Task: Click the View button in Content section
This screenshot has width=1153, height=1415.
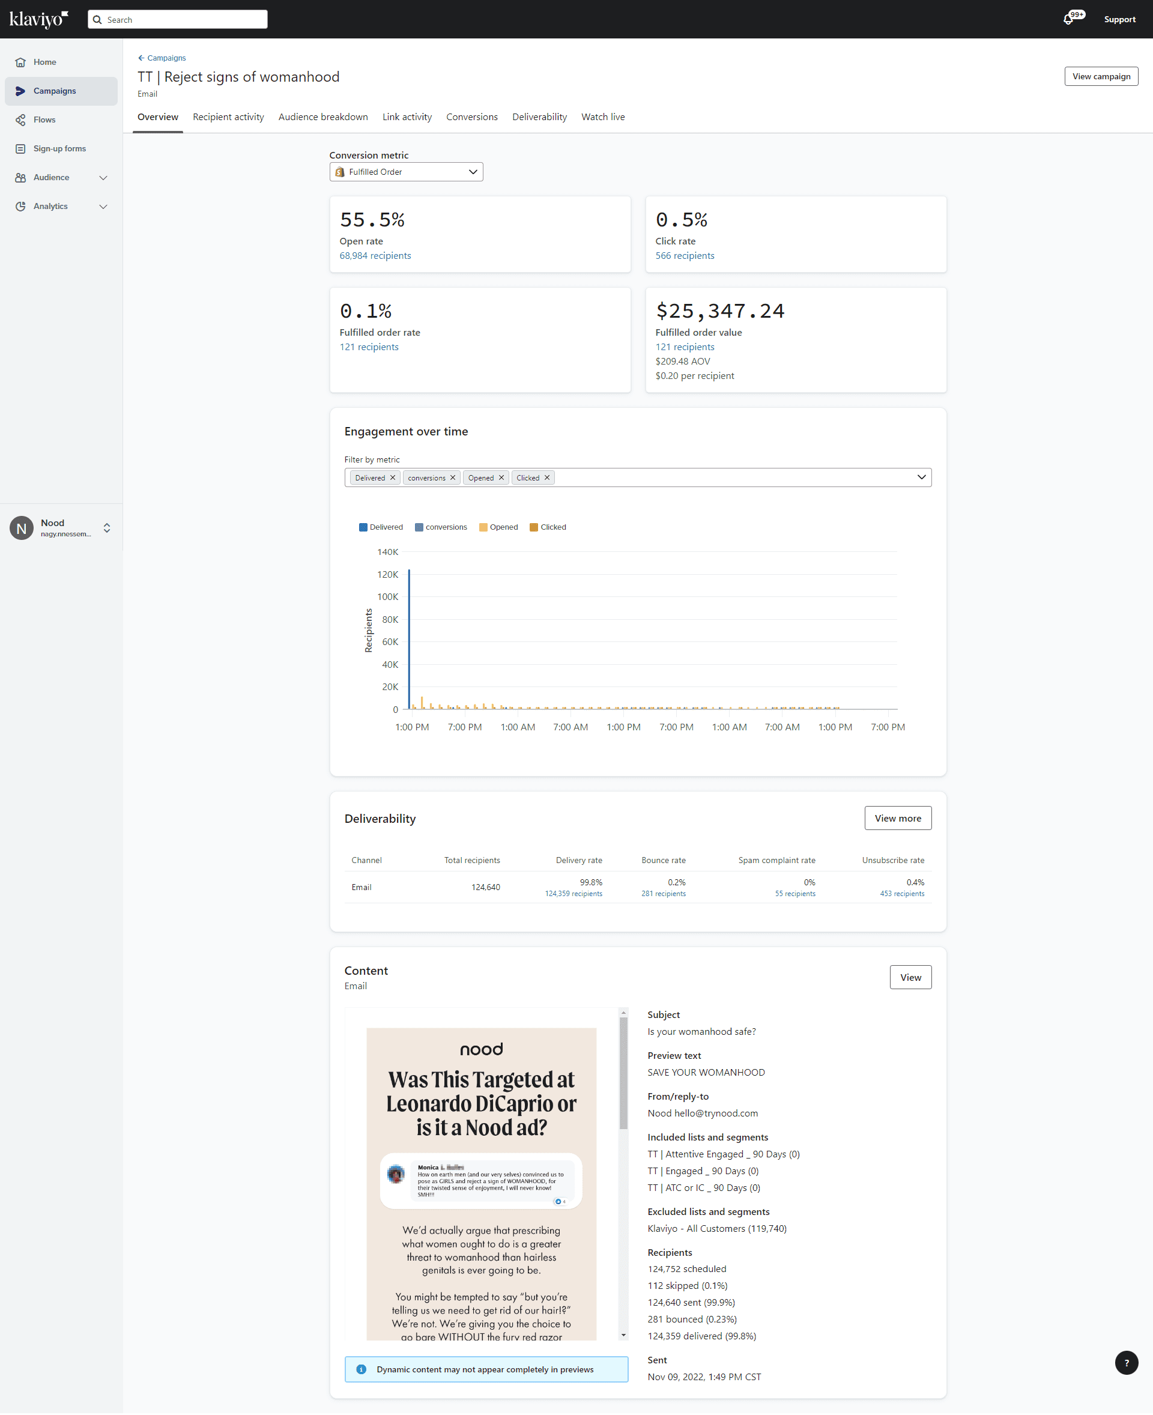Action: [910, 977]
